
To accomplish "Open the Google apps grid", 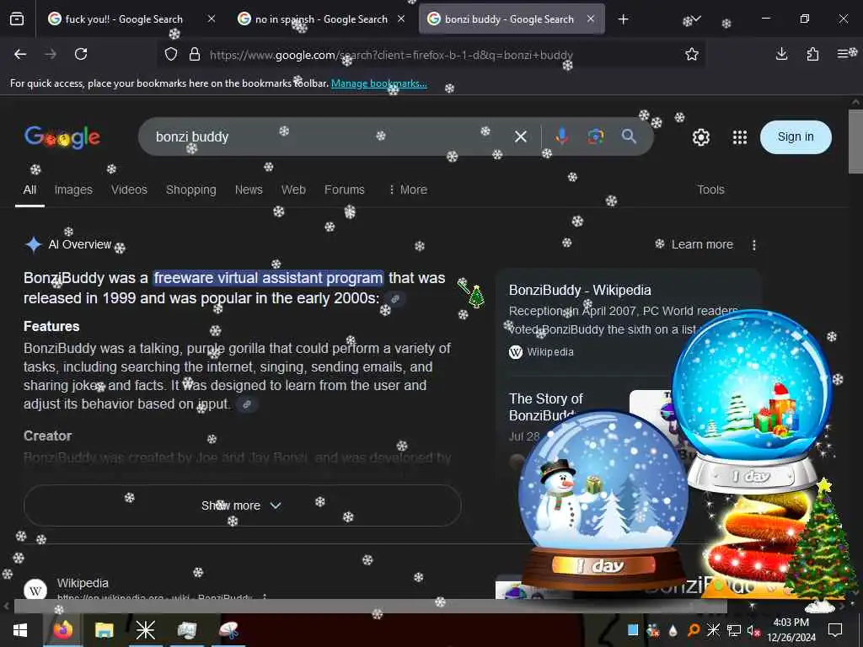I will click(x=740, y=137).
